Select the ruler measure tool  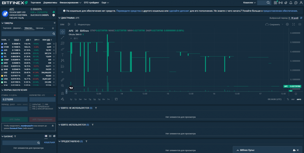coord(62,80)
